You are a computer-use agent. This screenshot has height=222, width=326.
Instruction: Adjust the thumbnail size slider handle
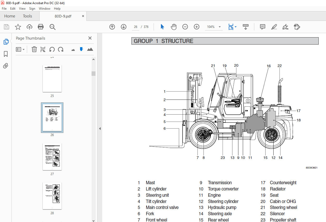pos(81,49)
